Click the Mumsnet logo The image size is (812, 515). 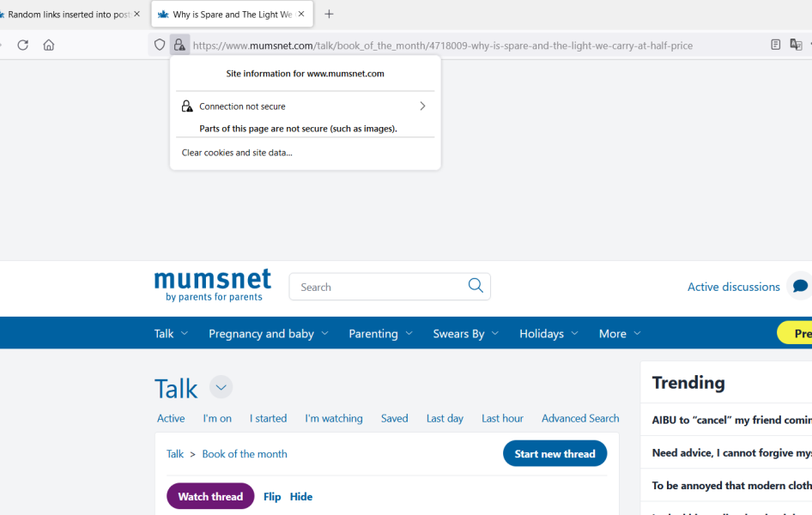213,286
